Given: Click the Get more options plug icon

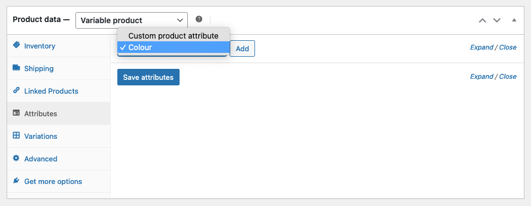Looking at the screenshot, I should [17, 181].
